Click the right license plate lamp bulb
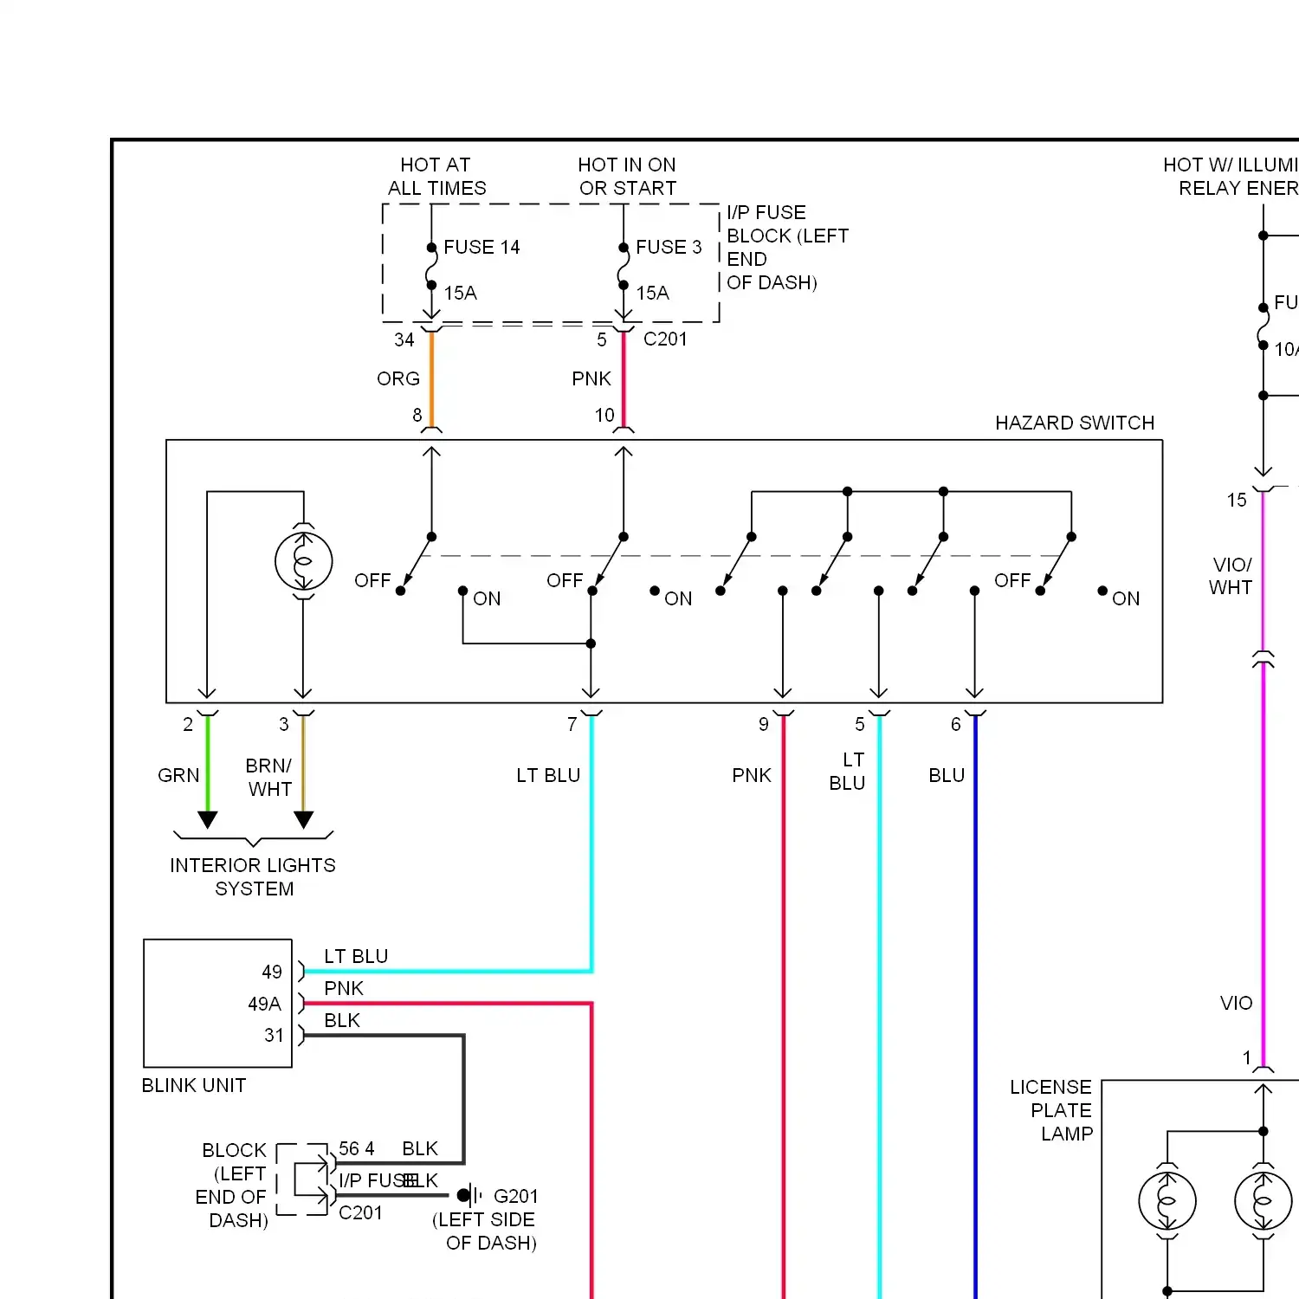1299x1299 pixels. coord(1263,1201)
